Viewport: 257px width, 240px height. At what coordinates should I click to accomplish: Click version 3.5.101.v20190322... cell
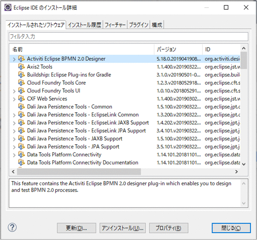(179, 147)
